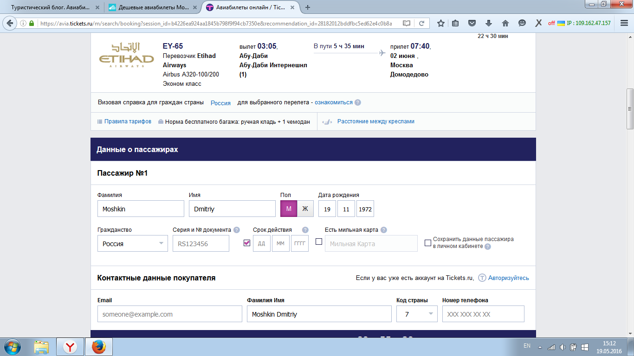Image resolution: width=634 pixels, height=356 pixels.
Task: Save page to Pocket
Action: pyautogui.click(x=472, y=23)
